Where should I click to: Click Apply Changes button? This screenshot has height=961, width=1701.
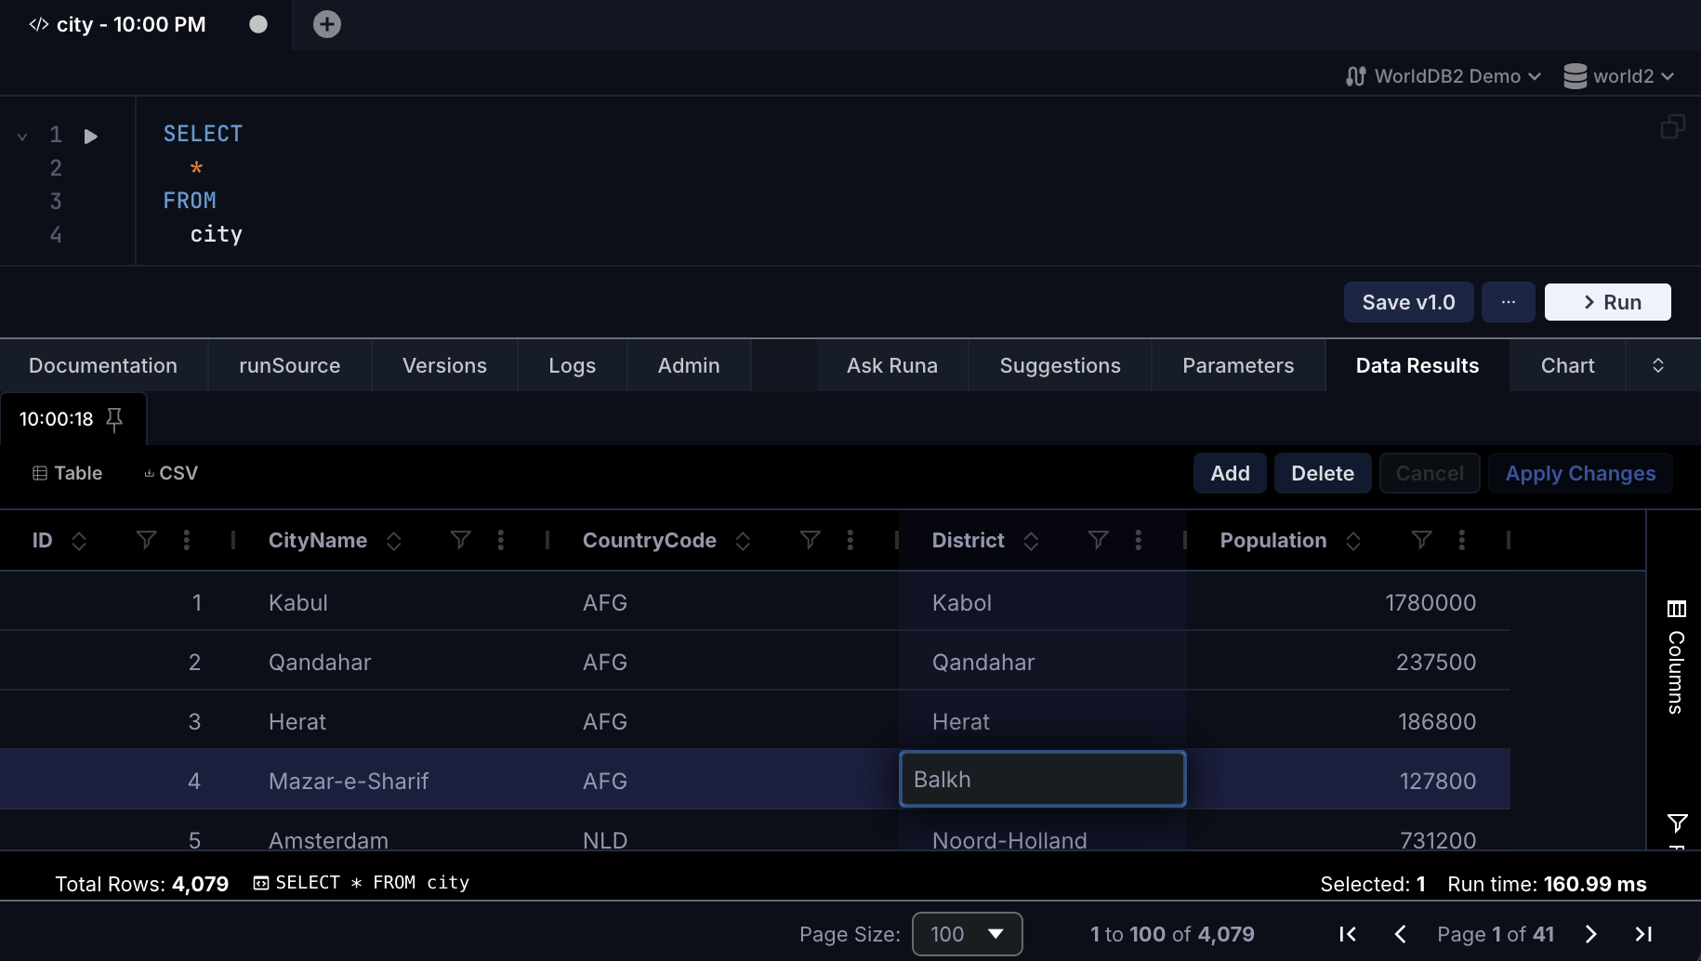(1579, 473)
